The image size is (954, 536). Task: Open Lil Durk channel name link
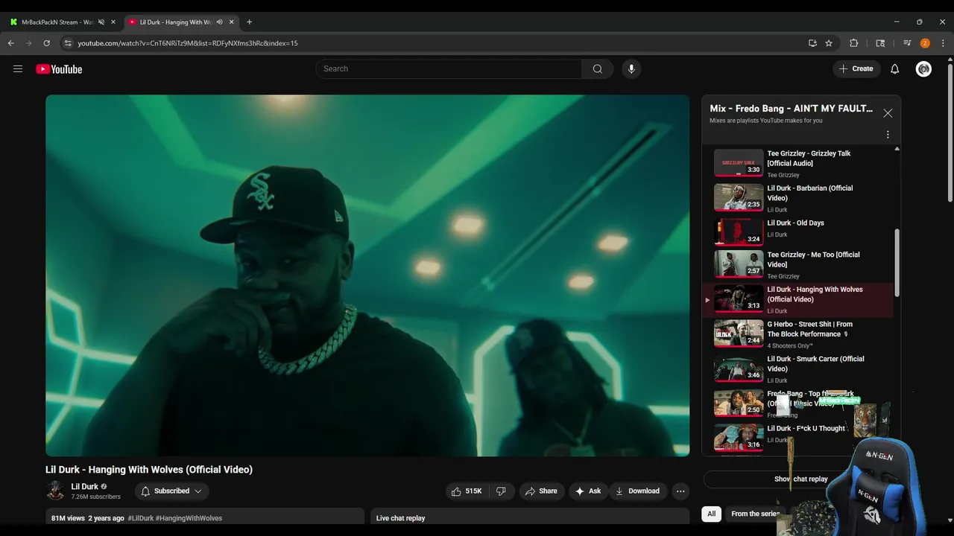point(85,486)
